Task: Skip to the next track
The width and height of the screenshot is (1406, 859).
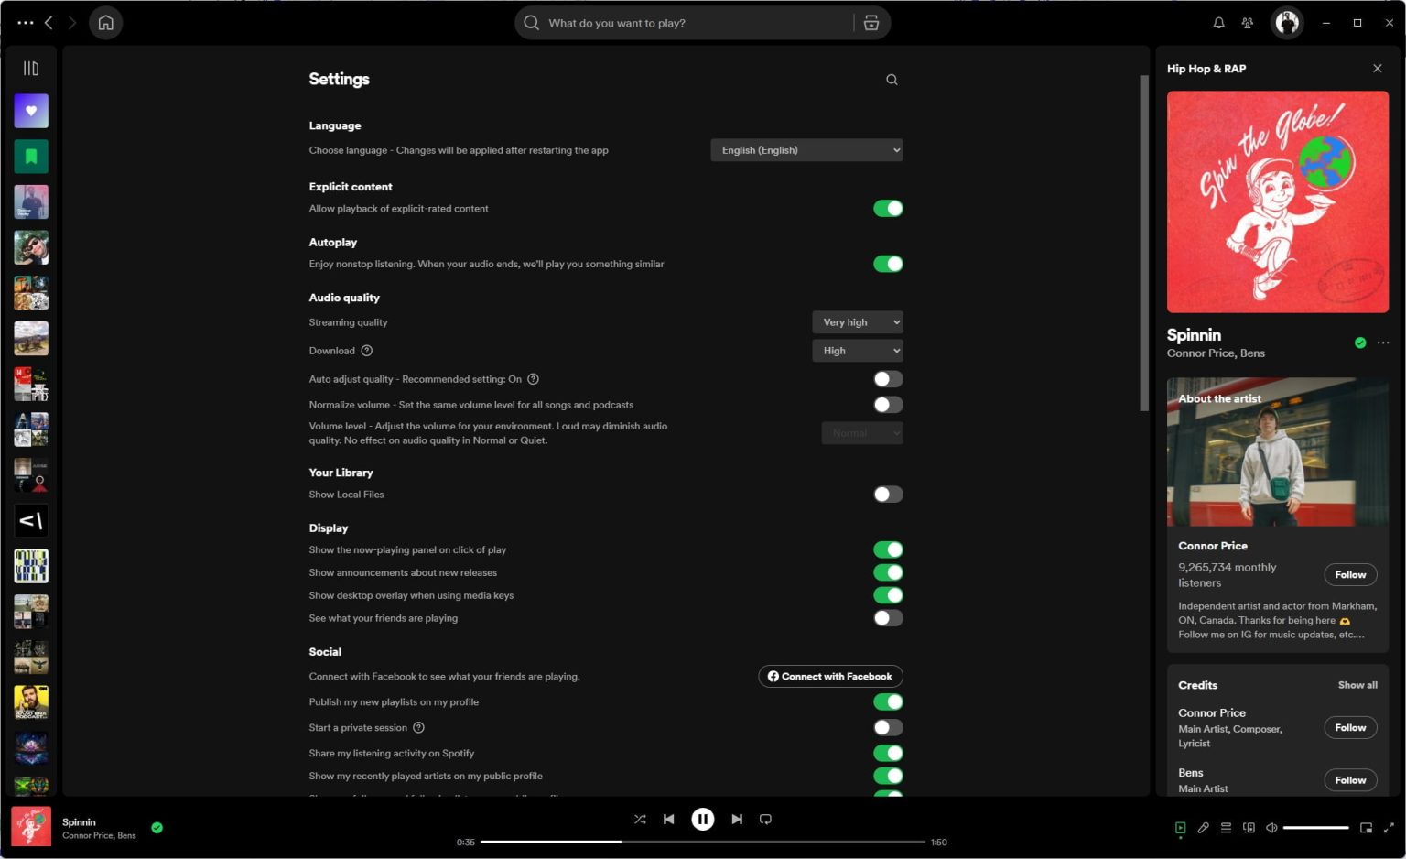Action: point(737,820)
